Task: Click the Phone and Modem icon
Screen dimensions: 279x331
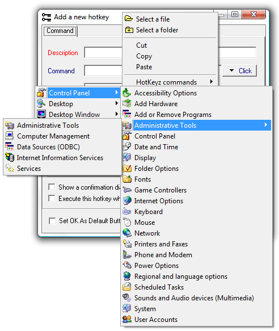Action: click(x=127, y=254)
